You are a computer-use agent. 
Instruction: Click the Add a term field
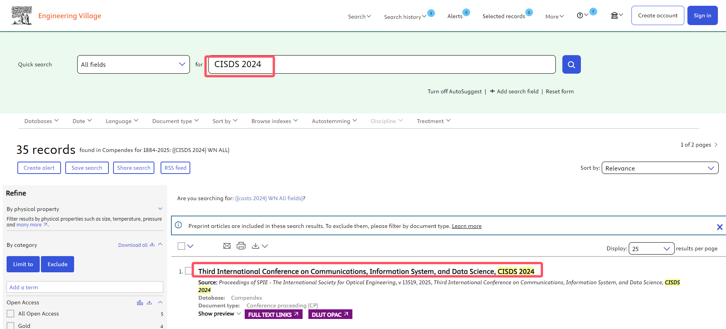[x=85, y=287]
